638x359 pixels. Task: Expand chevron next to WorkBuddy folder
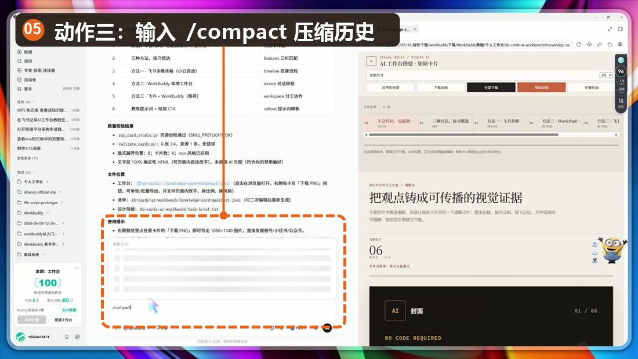(48, 213)
